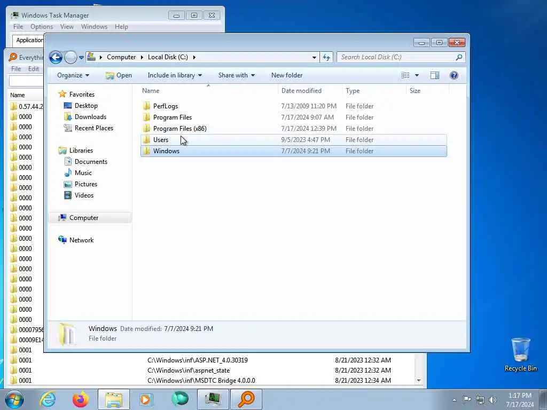Click the Change your view icon
The width and height of the screenshot is (547, 410).
pyautogui.click(x=405, y=75)
